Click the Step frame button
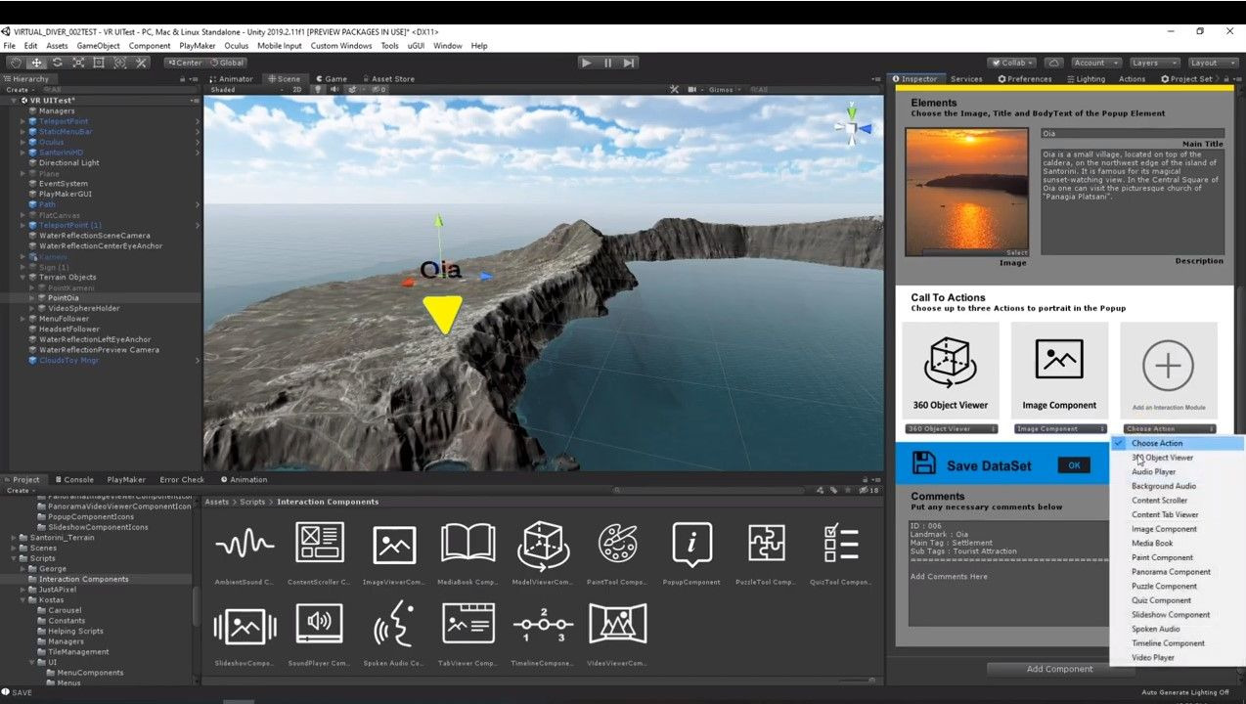This screenshot has height=704, width=1246. pos(629,63)
